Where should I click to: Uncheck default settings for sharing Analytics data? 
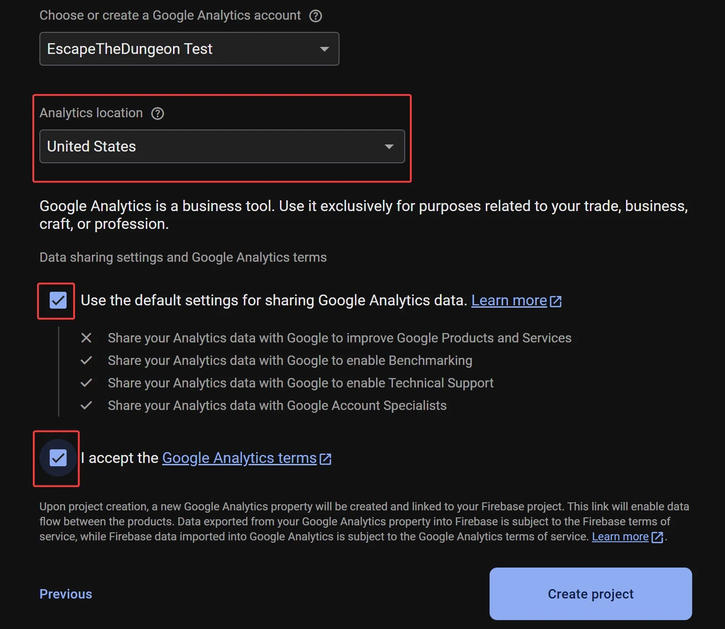point(58,300)
